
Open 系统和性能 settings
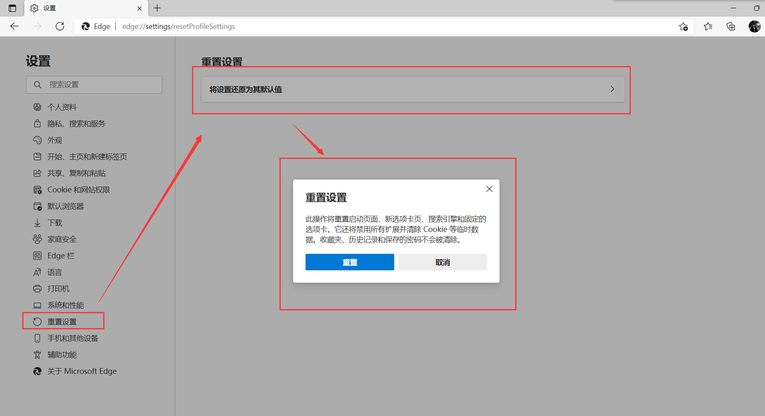coord(65,305)
